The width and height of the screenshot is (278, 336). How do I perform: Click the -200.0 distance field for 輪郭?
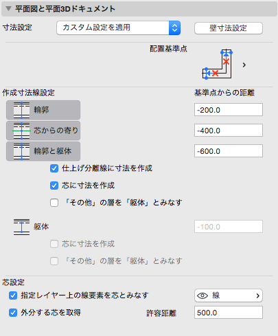[x=229, y=110]
